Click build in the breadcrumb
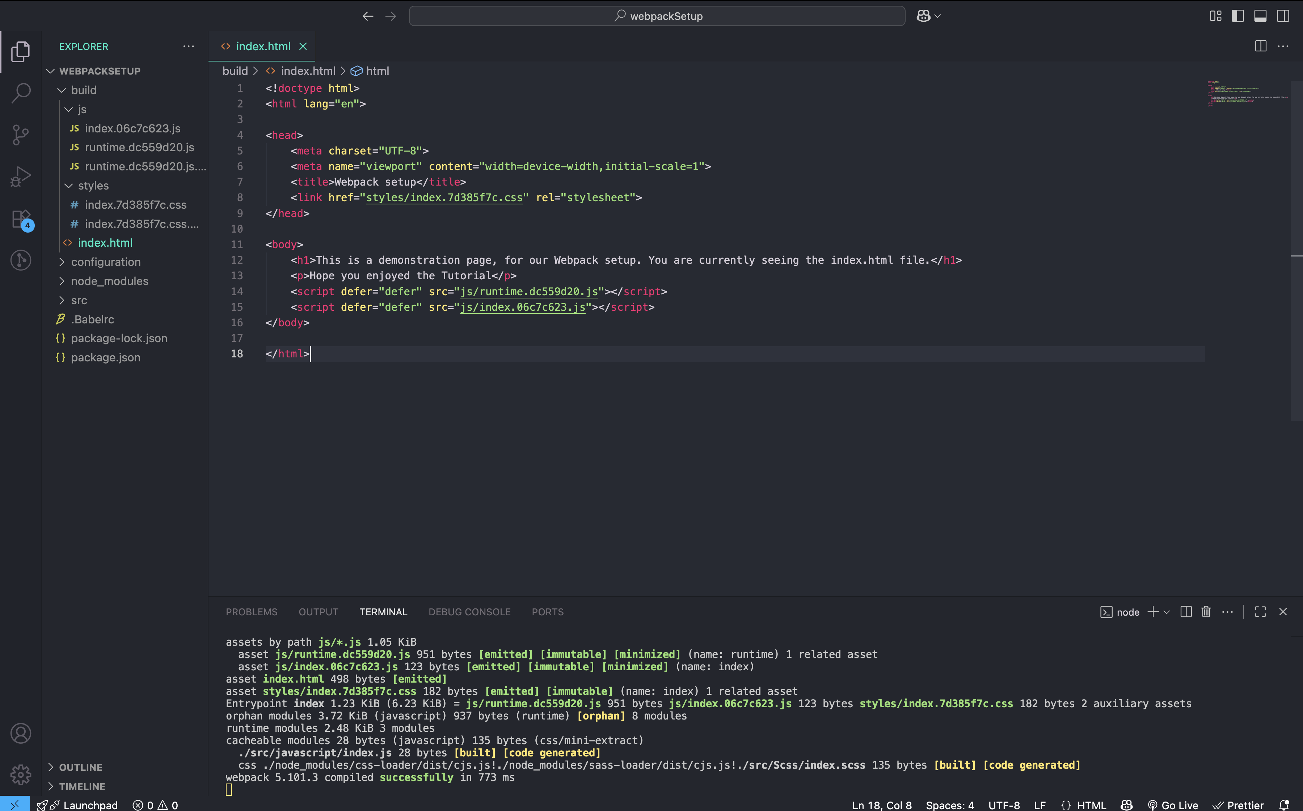 click(235, 71)
